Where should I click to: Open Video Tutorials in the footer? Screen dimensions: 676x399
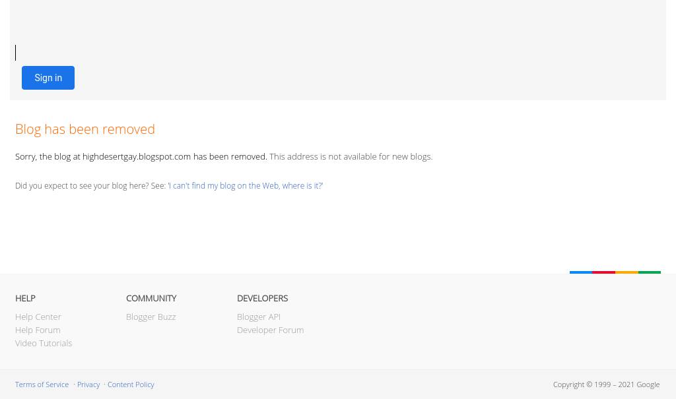click(x=44, y=343)
